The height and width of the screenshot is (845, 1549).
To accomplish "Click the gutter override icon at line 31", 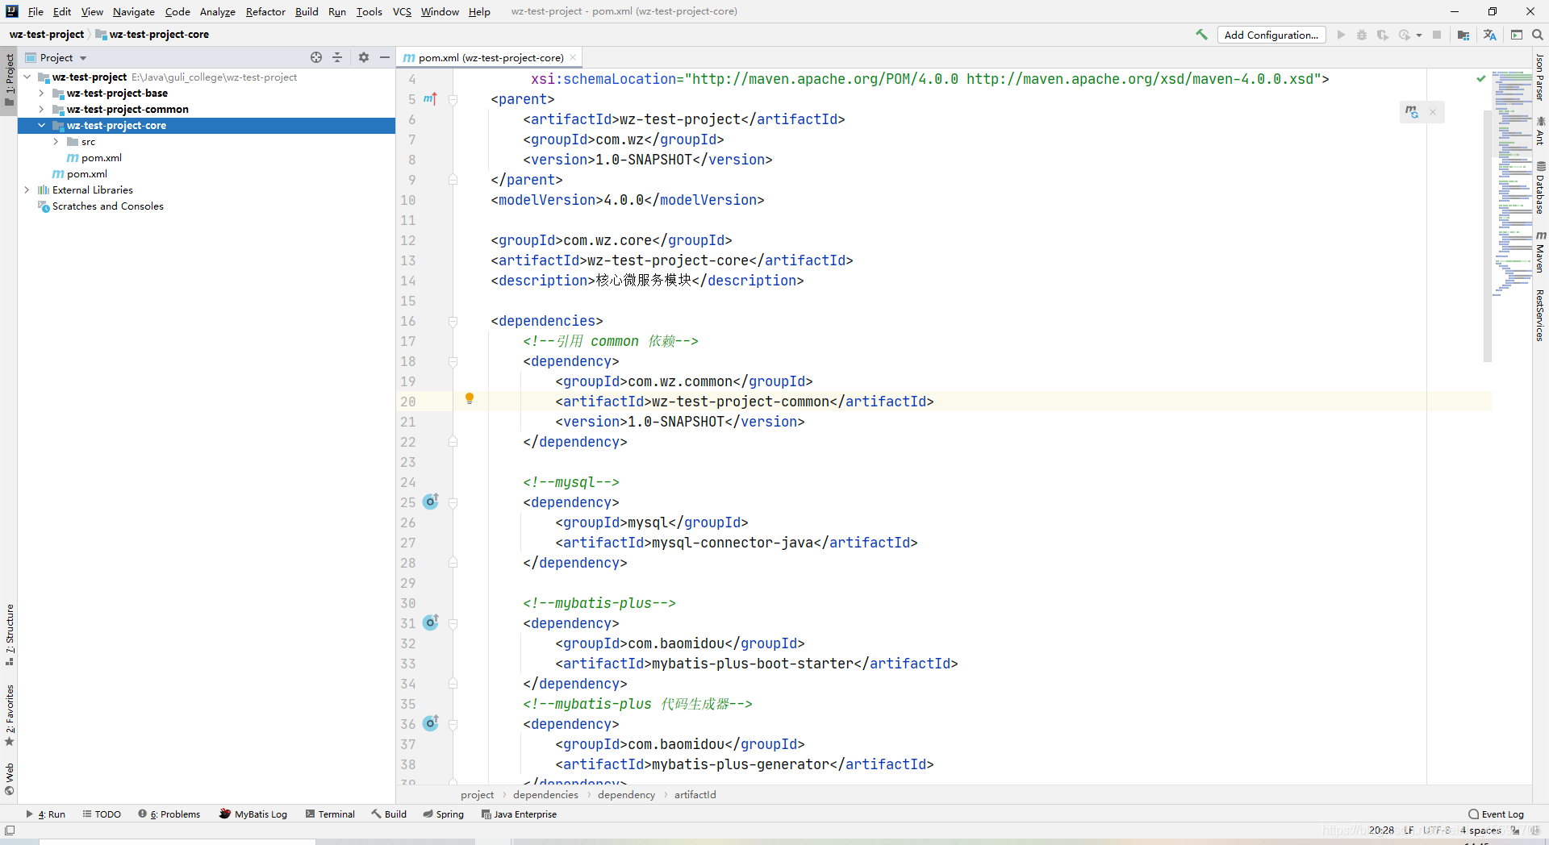I will pyautogui.click(x=431, y=622).
